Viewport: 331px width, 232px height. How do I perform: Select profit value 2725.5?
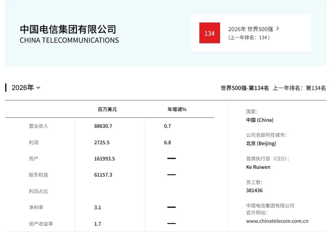102,142
